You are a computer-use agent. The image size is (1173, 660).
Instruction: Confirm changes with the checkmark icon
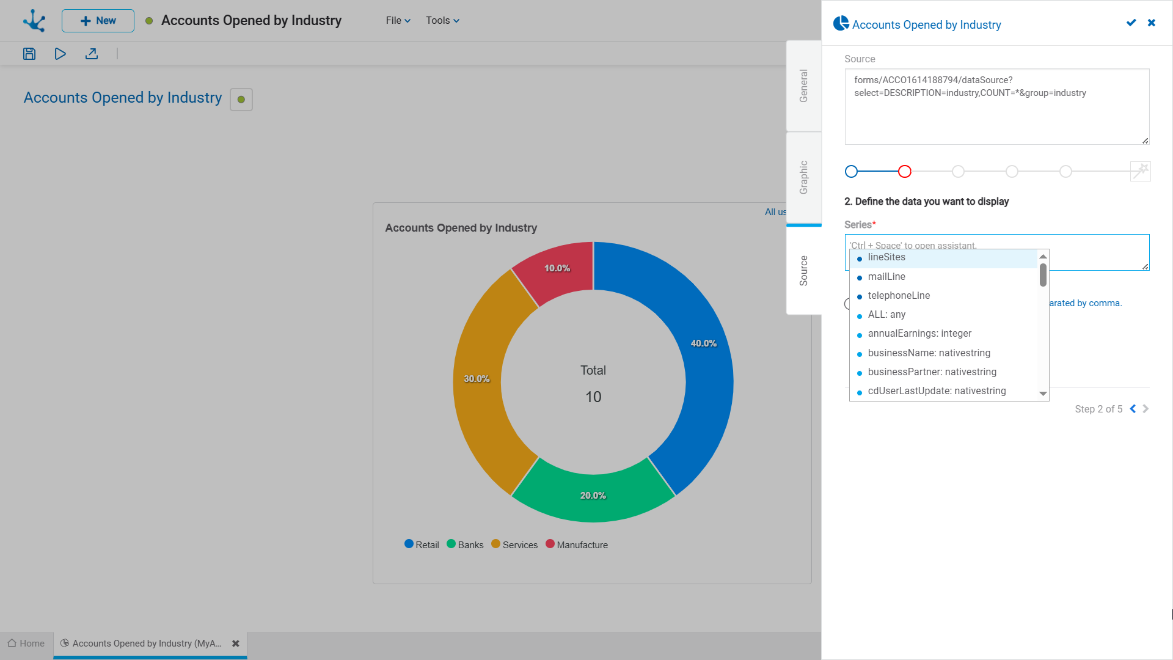[1131, 23]
